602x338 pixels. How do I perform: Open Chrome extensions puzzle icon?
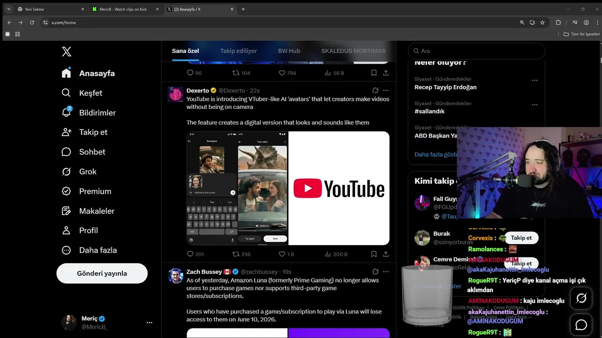pyautogui.click(x=558, y=23)
